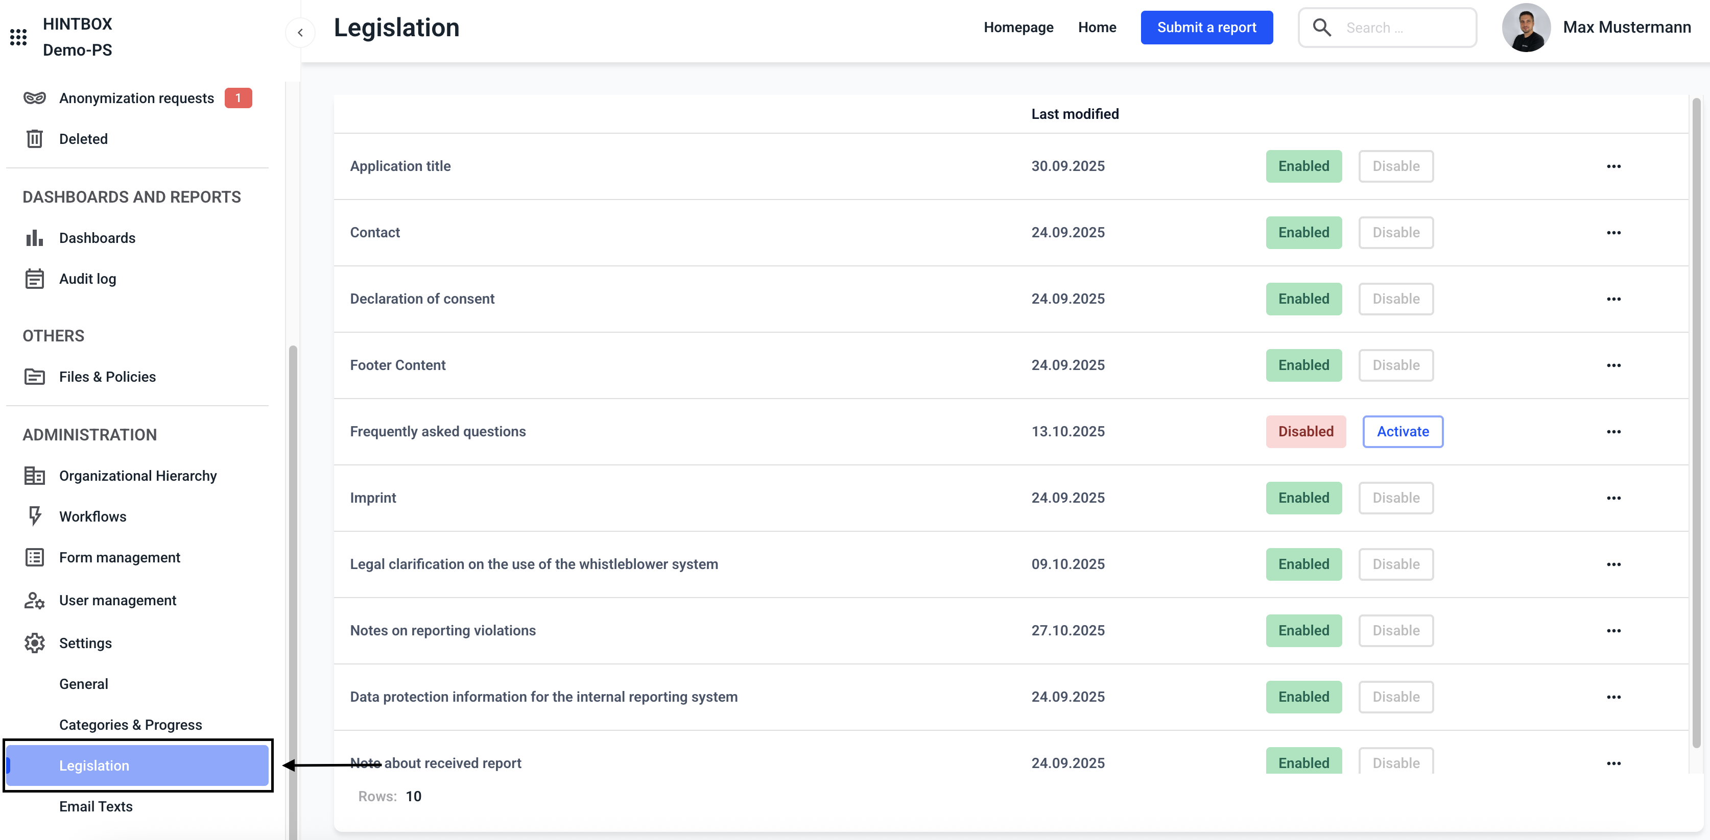Viewport: 1710px width, 840px height.
Task: Open three-dot menu for Contact row
Action: tap(1613, 232)
